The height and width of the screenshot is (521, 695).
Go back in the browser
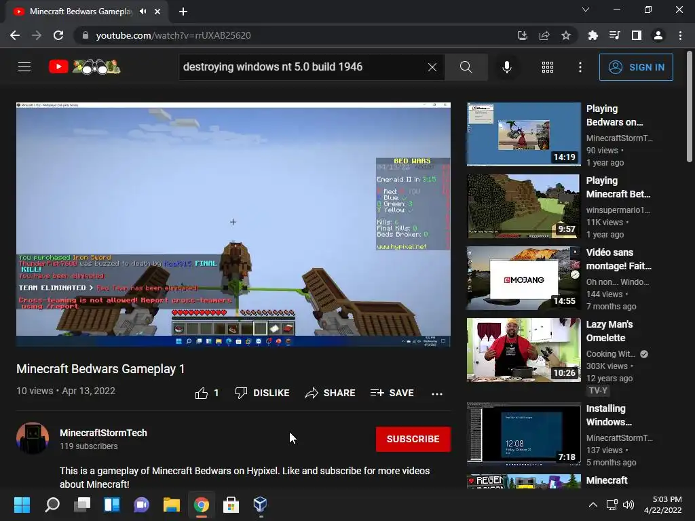[15, 35]
